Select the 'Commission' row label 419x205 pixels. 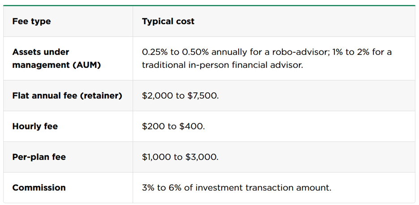[x=39, y=188]
